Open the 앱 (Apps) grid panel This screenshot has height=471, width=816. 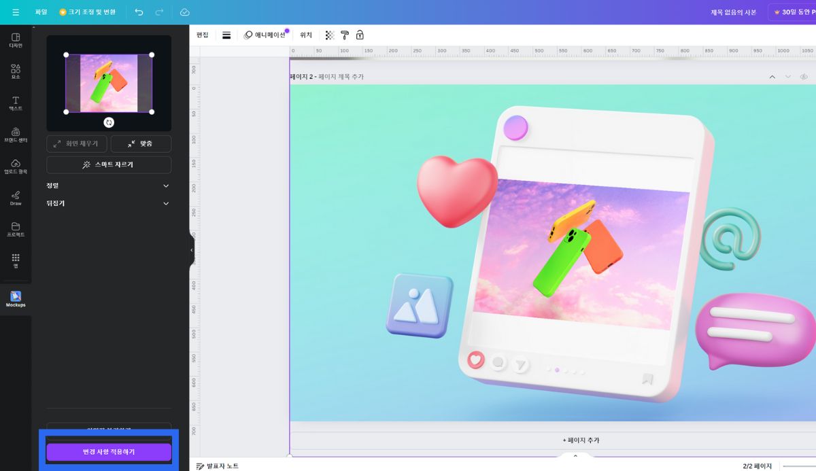pyautogui.click(x=16, y=261)
